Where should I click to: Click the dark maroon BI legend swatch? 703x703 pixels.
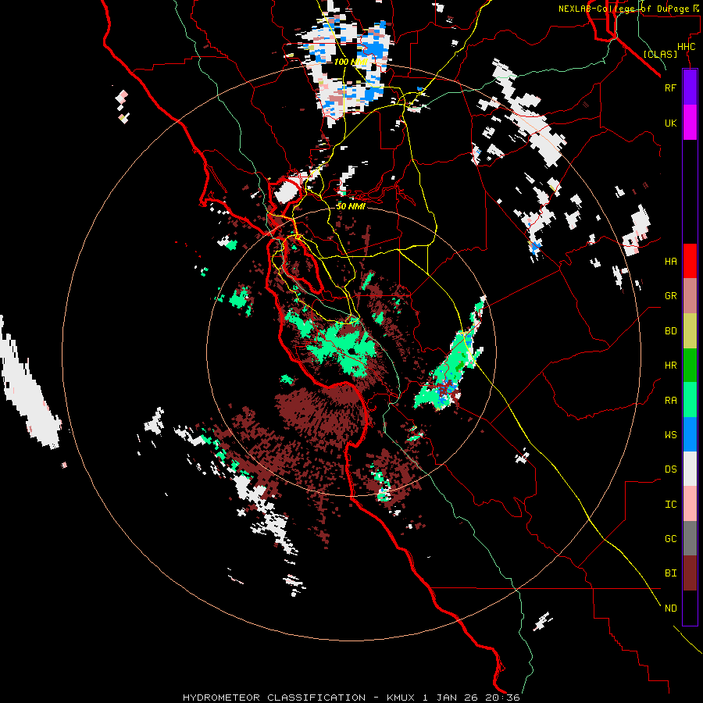690,573
